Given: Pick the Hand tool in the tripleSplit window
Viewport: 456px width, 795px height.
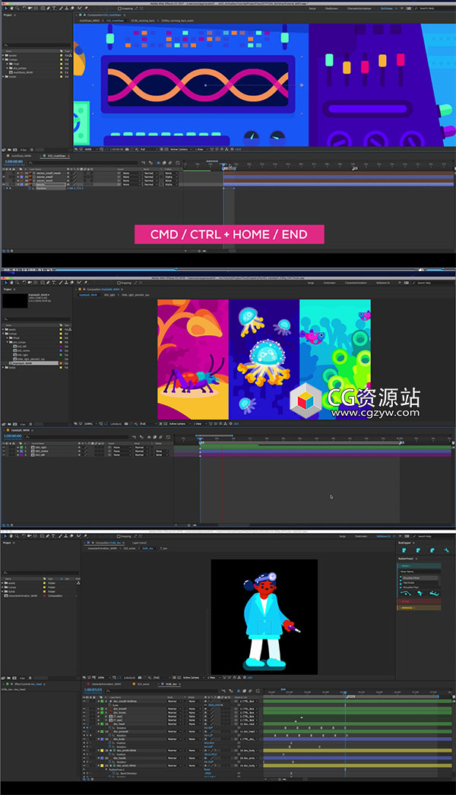Looking at the screenshot, I should pyautogui.click(x=11, y=283).
